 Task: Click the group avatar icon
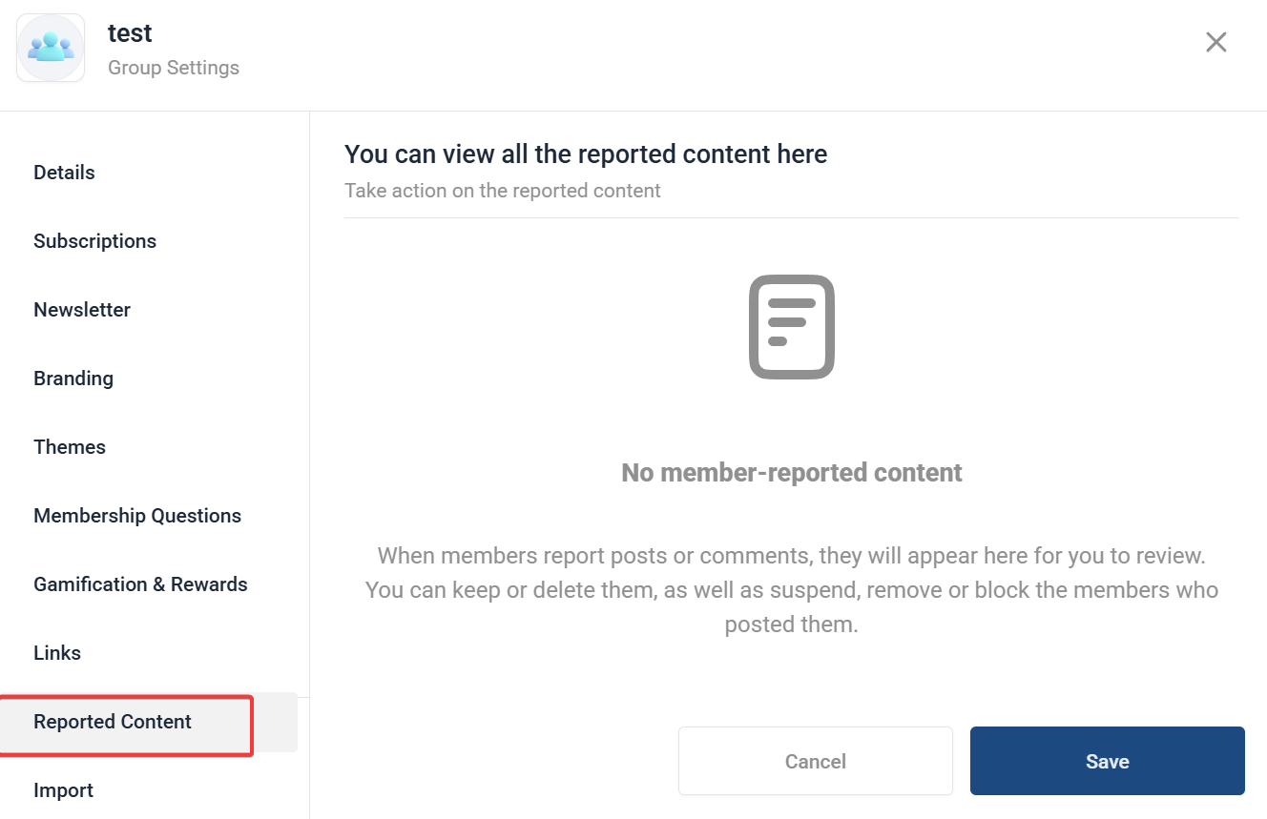coord(51,48)
